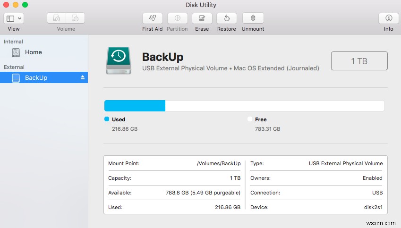The height and width of the screenshot is (228, 401).
Task: Click the Type row value in table
Action: click(346, 163)
